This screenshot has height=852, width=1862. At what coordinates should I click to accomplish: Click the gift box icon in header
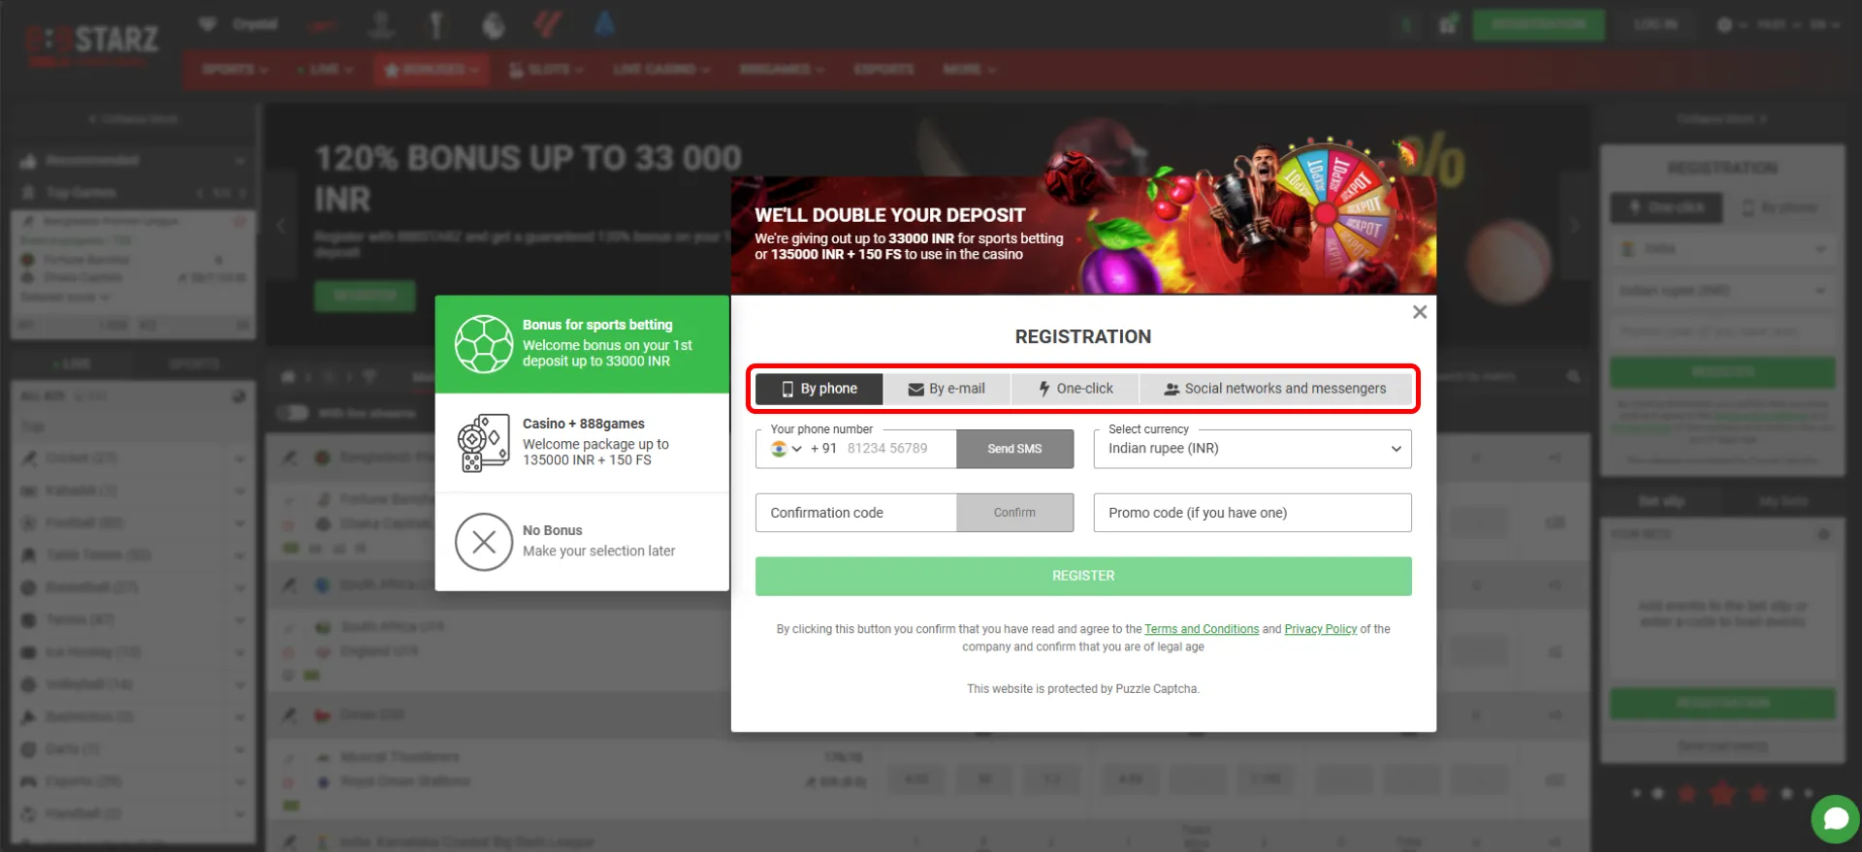click(x=1447, y=24)
